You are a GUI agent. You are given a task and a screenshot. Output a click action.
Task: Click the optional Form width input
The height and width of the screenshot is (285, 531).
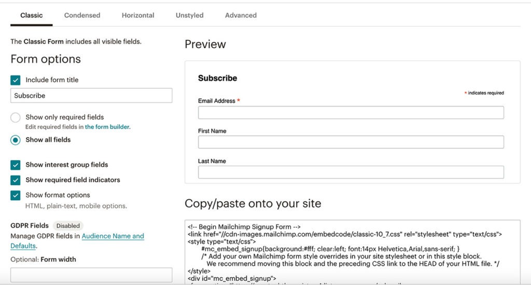(91, 275)
